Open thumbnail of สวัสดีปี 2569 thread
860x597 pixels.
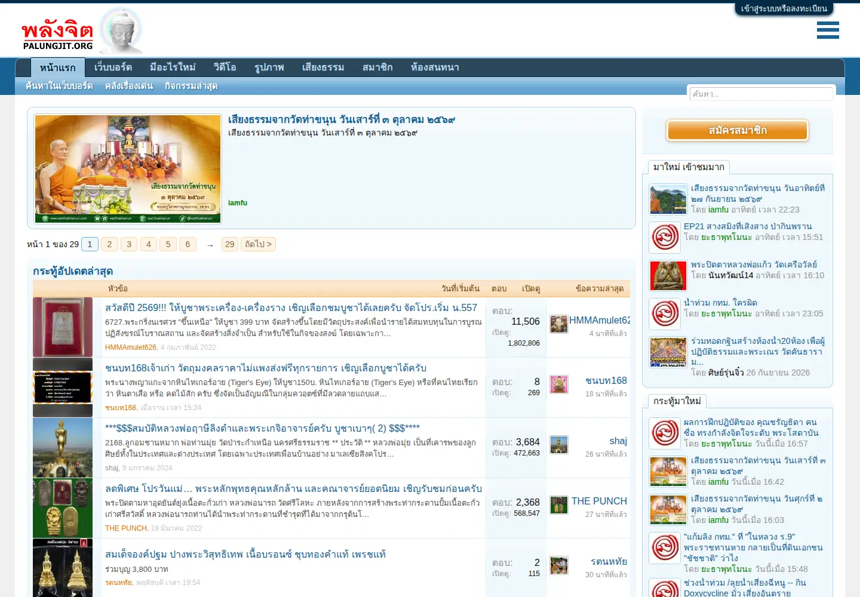tap(63, 327)
